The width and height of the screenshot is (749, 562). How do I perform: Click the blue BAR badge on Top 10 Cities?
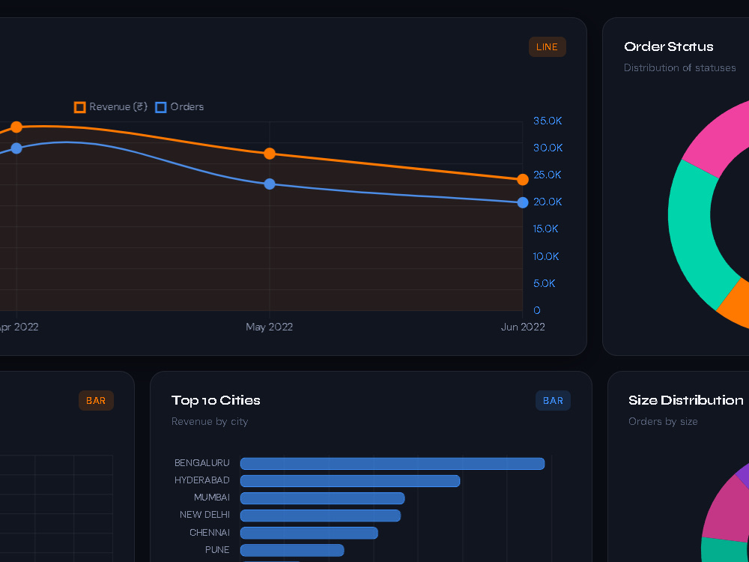(x=553, y=400)
